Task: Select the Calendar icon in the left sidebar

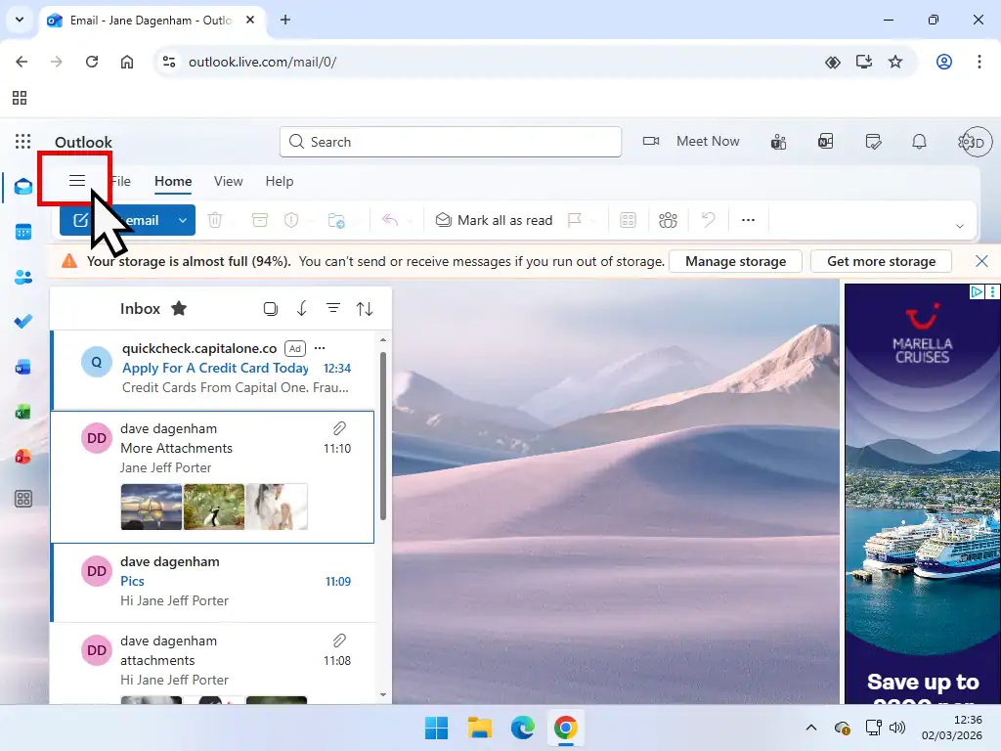Action: tap(22, 232)
